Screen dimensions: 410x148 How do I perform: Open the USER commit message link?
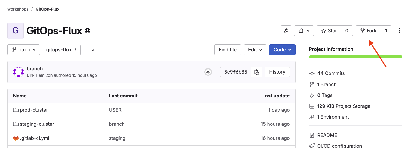[115, 110]
